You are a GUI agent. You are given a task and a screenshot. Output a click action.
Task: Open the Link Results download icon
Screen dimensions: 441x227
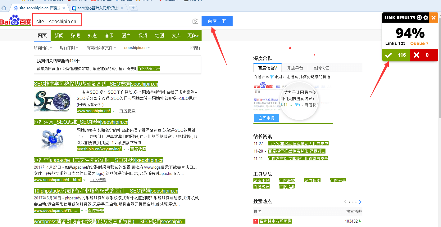tap(419, 18)
